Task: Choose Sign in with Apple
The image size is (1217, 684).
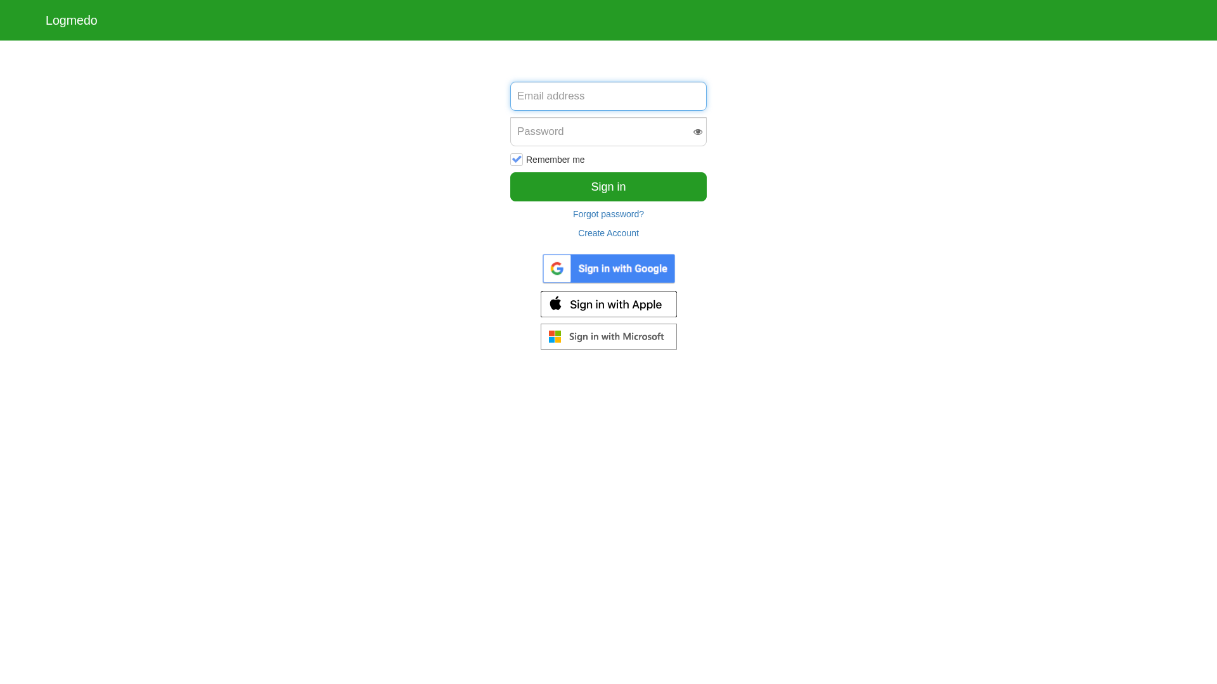Action: pos(608,304)
